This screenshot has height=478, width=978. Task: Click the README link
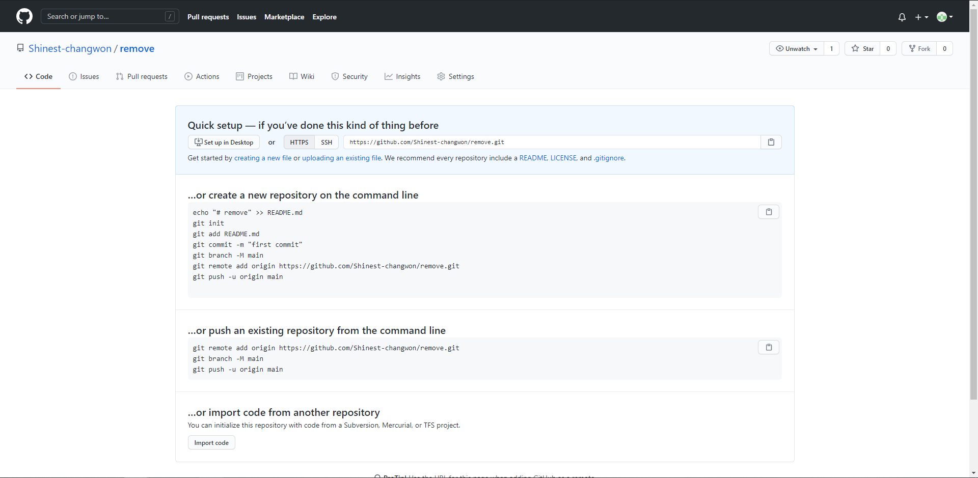click(x=533, y=158)
